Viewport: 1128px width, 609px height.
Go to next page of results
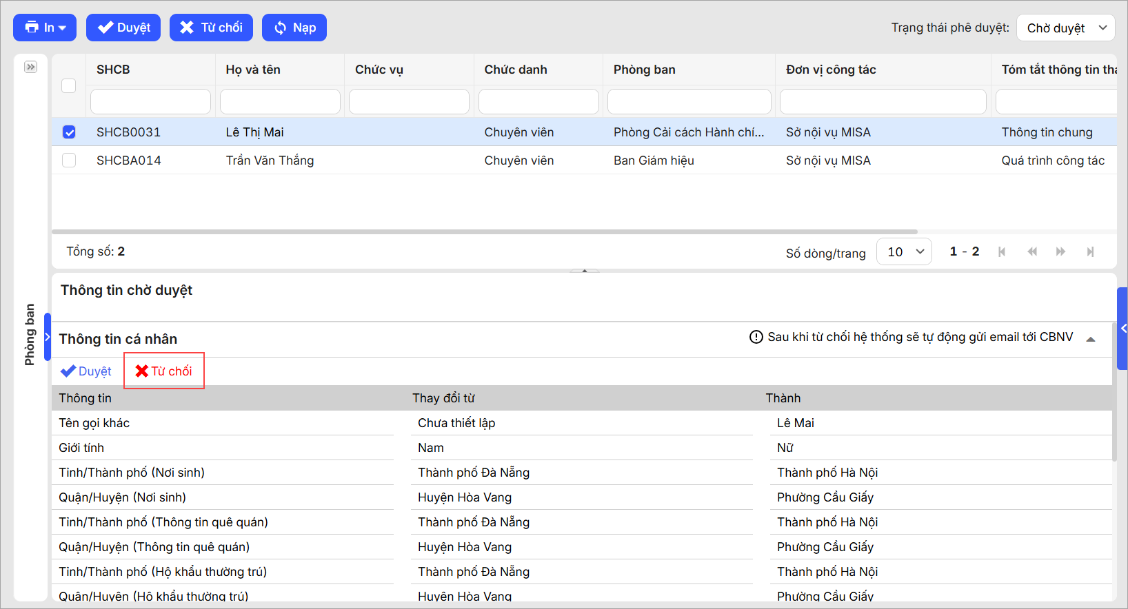tap(1060, 252)
